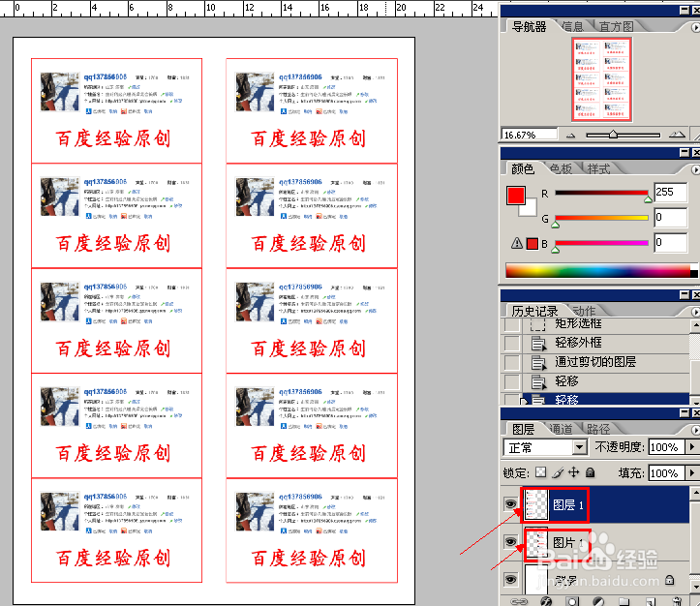Open Color panel flyout menu
700x606 pixels.
click(695, 170)
